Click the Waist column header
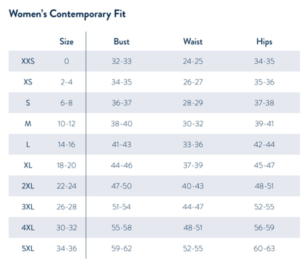 click(x=193, y=42)
